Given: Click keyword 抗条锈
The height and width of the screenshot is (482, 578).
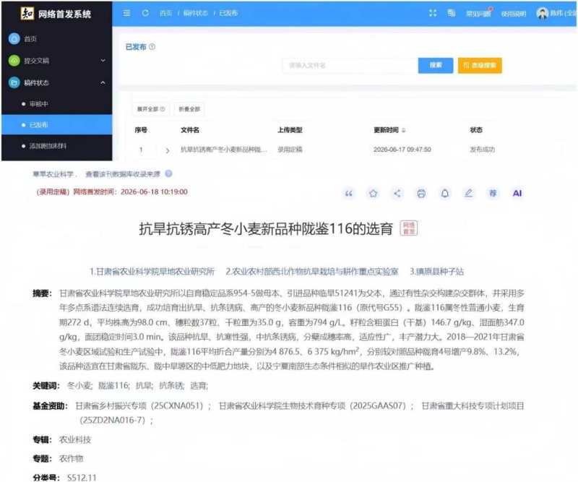Looking at the screenshot, I should click(x=171, y=386).
